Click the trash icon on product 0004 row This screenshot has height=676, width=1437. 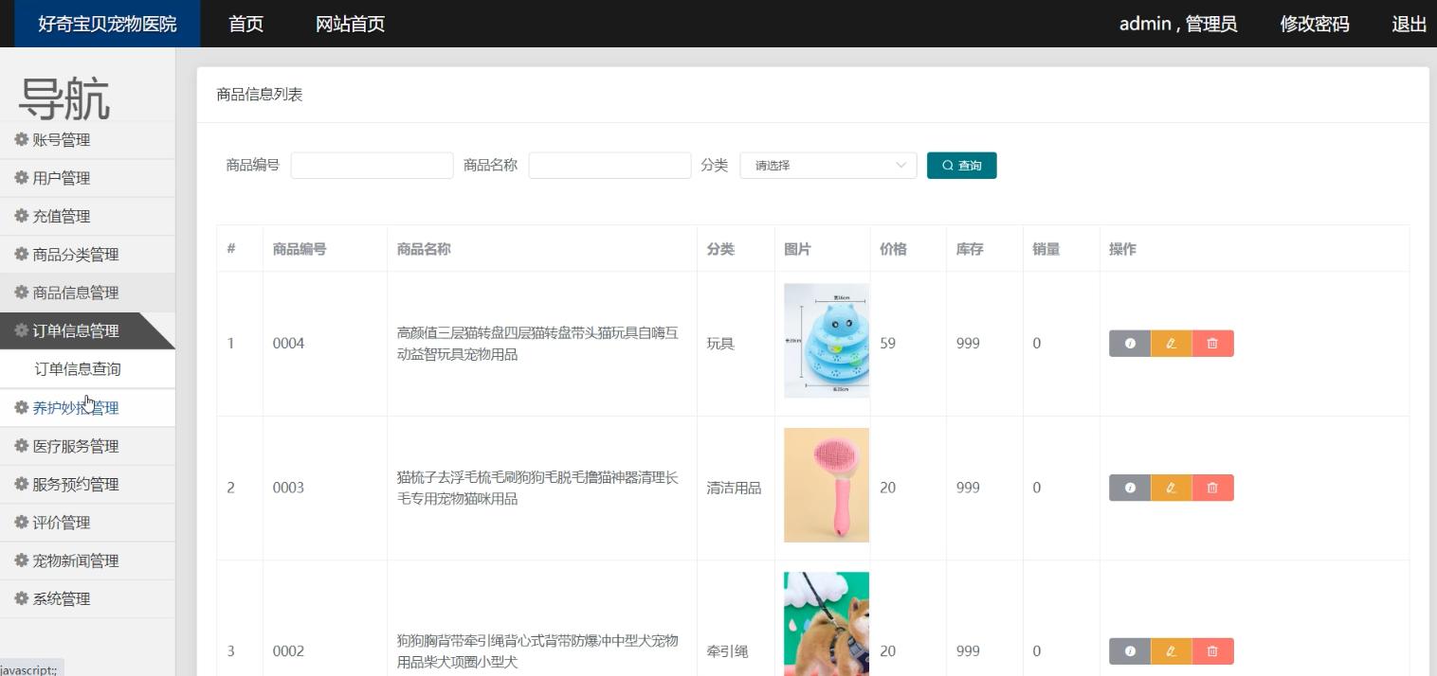[1212, 343]
